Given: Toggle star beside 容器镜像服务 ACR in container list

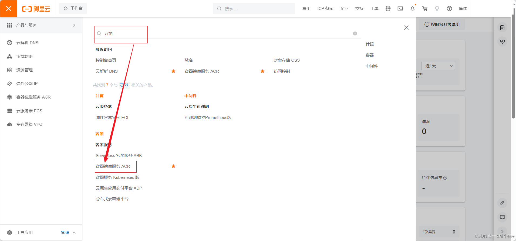Looking at the screenshot, I should 173,166.
